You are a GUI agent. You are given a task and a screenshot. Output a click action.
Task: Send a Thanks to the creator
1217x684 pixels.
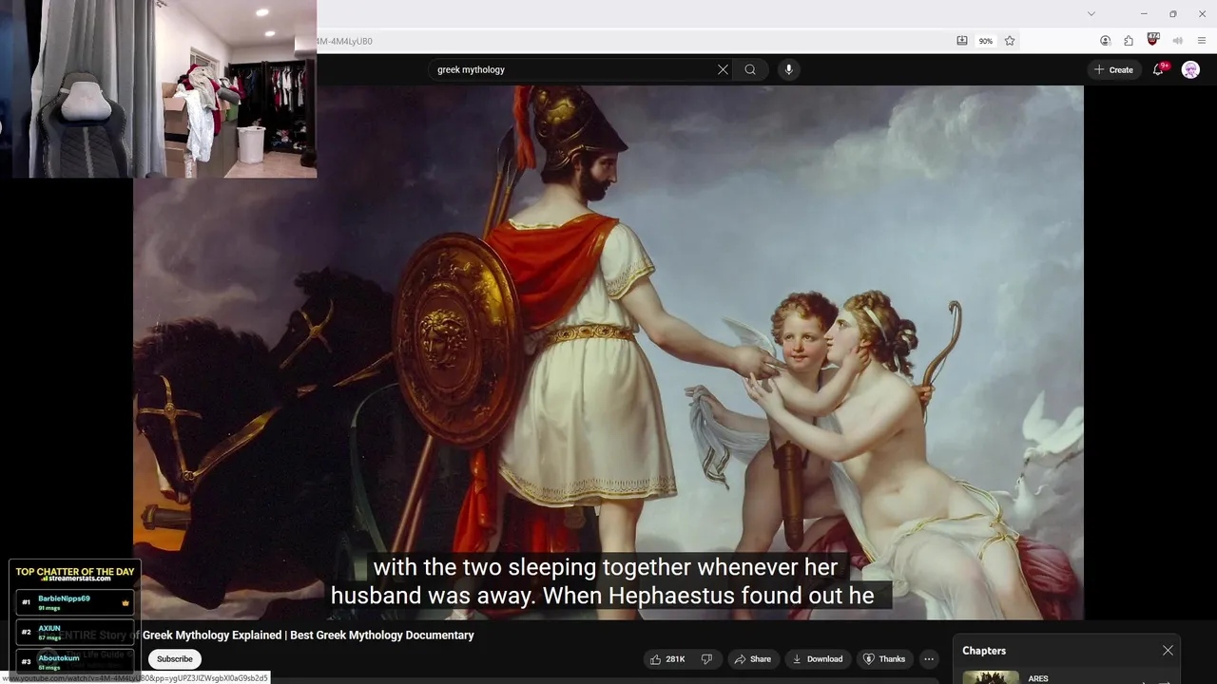tap(884, 659)
